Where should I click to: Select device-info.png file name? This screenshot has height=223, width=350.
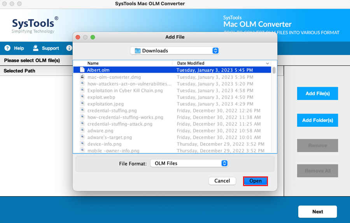pyautogui.click(x=105, y=144)
